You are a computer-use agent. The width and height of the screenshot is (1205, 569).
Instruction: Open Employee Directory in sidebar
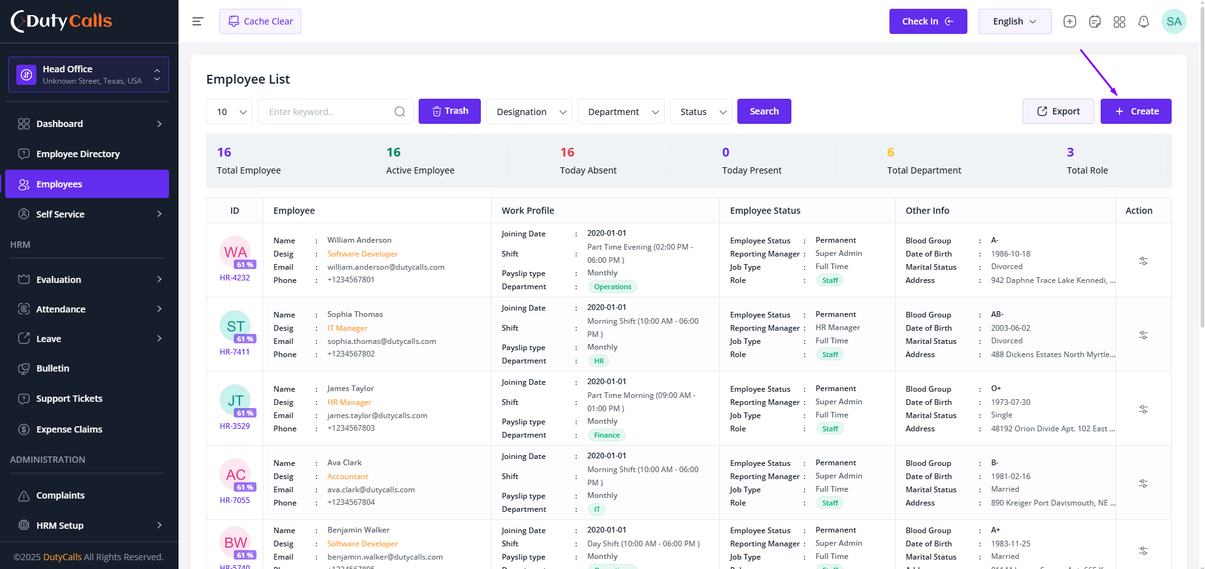click(x=87, y=153)
